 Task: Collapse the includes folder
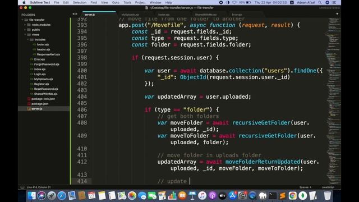coord(28,40)
